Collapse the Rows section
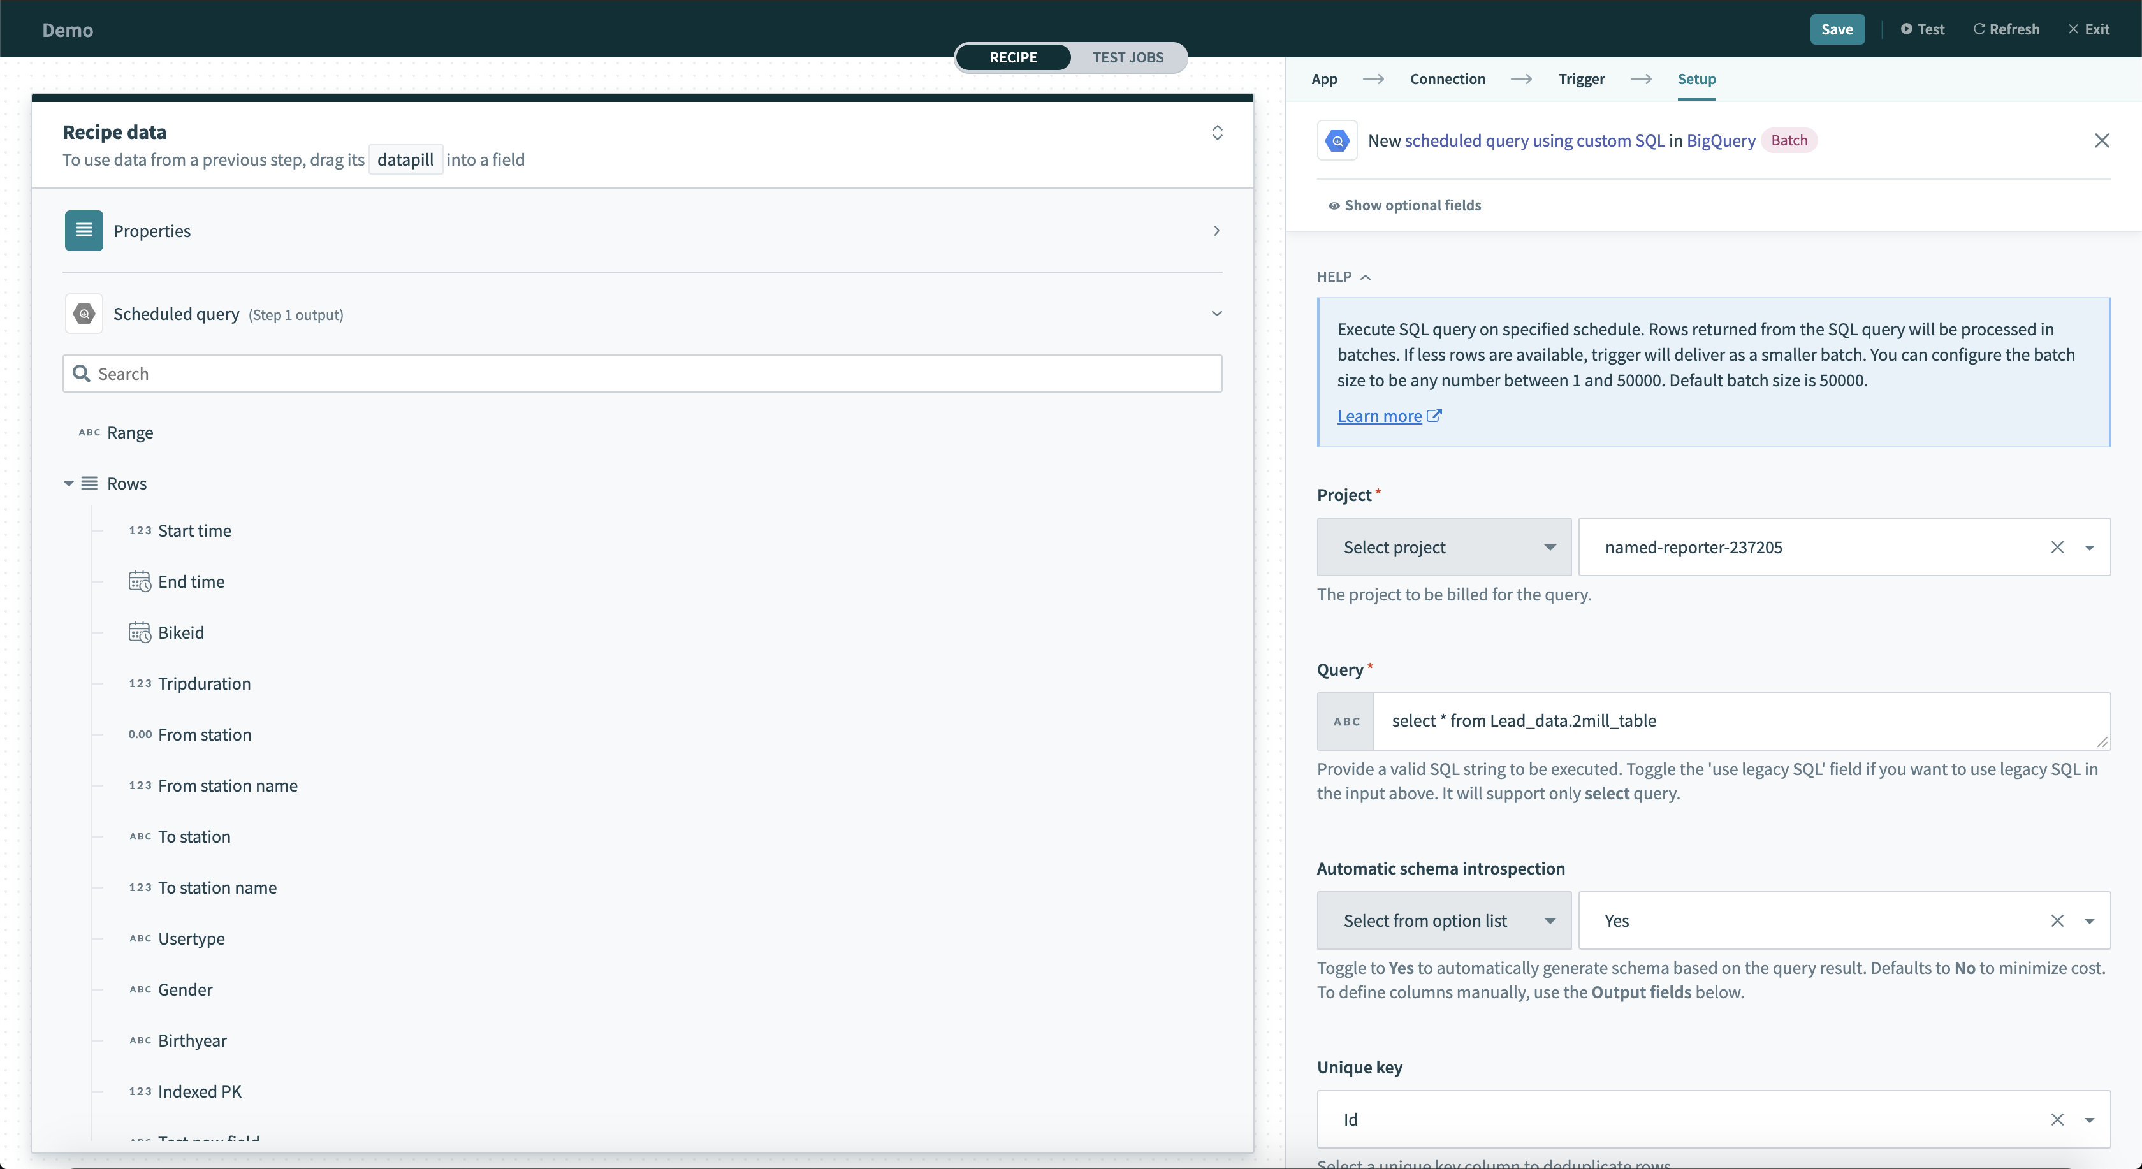The height and width of the screenshot is (1169, 2142). pyautogui.click(x=69, y=483)
